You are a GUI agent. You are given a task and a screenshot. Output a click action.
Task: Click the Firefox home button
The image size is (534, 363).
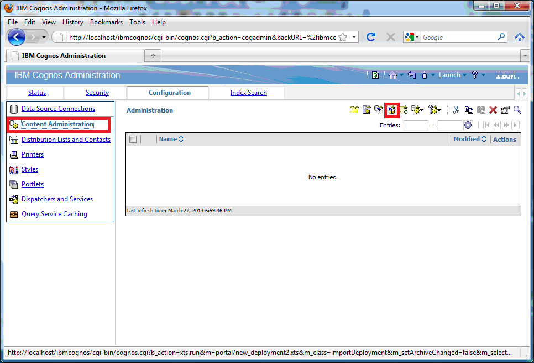[x=520, y=37]
